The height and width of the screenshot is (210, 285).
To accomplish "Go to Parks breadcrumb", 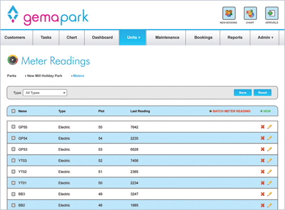I will click(x=11, y=76).
